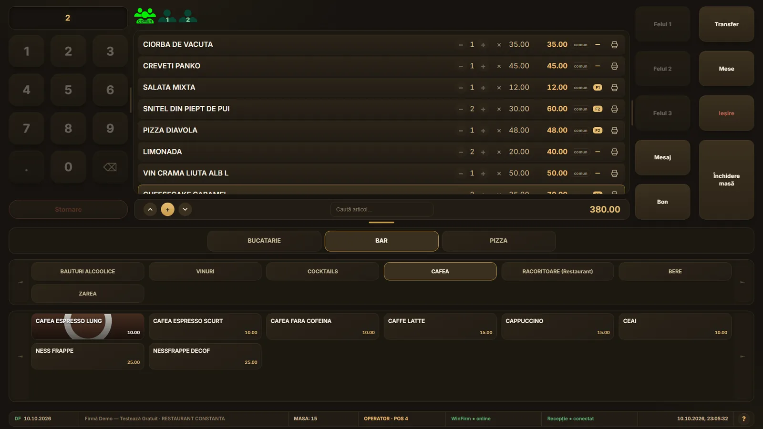Toggle the comun tag on CREVETI PANKO

580,66
